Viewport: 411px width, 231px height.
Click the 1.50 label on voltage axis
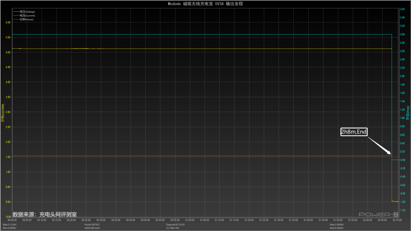[8, 157]
